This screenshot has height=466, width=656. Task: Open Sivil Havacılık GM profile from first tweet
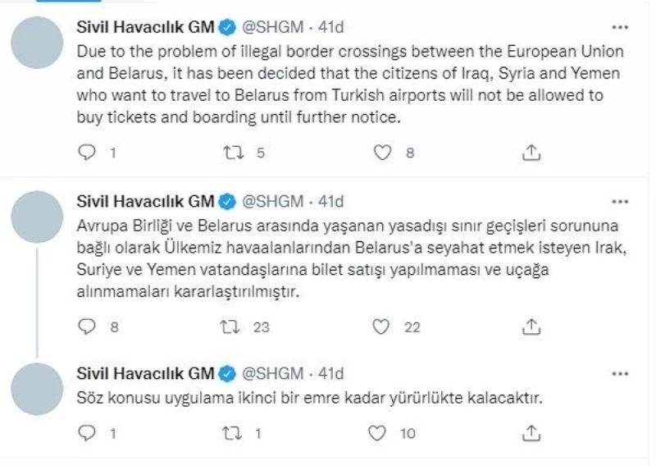click(144, 27)
